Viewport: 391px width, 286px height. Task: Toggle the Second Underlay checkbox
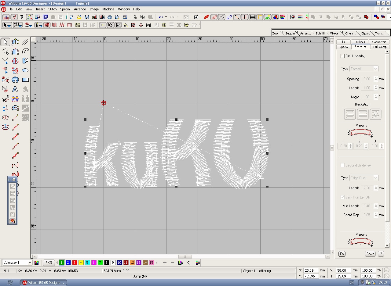pos(342,165)
